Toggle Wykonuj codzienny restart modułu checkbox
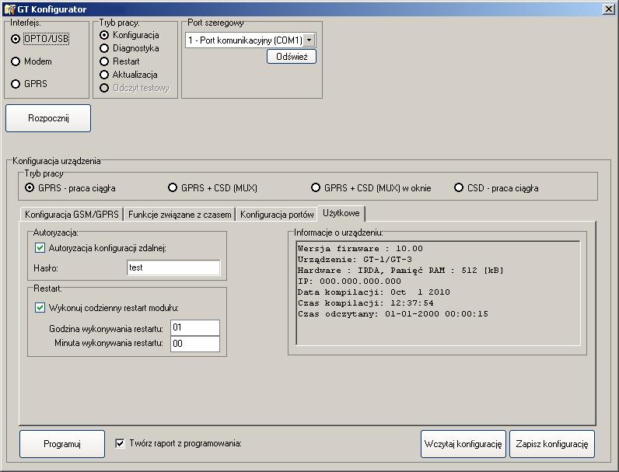 (x=40, y=307)
